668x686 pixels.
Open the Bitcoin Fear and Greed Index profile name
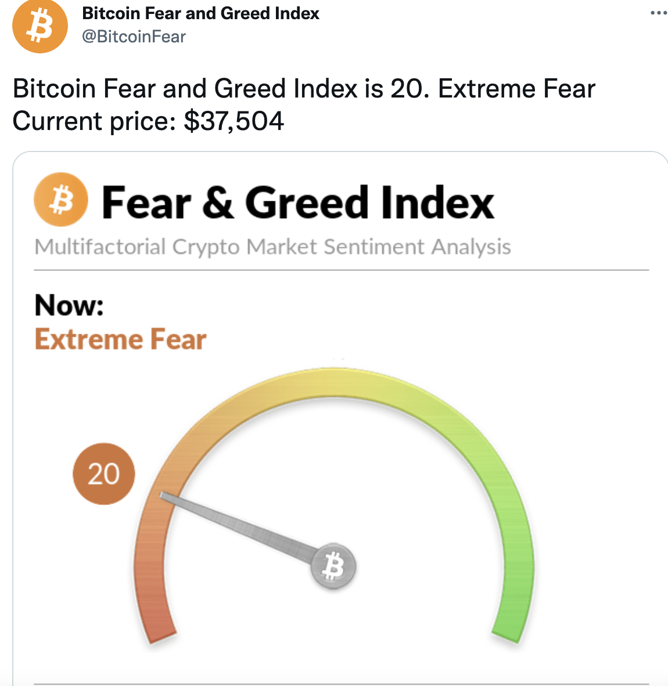[200, 13]
